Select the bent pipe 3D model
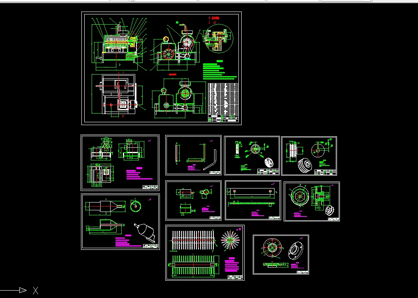This screenshot has height=298, width=418. coord(210,160)
